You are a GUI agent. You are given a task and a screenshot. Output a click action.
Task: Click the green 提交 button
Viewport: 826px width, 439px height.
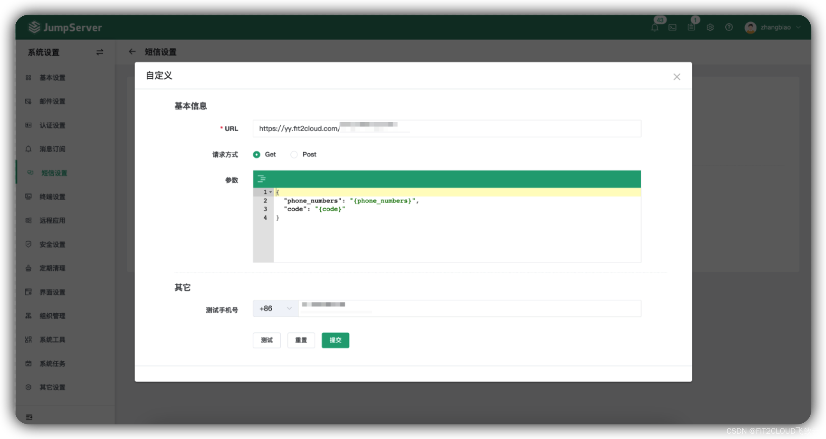(335, 340)
